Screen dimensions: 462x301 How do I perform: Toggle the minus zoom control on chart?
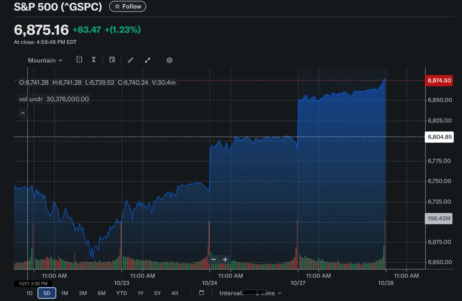tap(214, 260)
